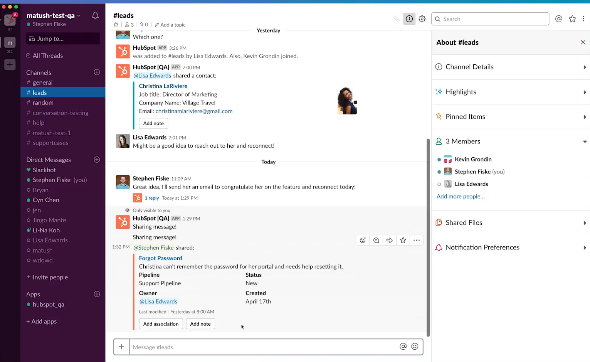
Task: Add reaction to the shared message
Action: pos(363,240)
